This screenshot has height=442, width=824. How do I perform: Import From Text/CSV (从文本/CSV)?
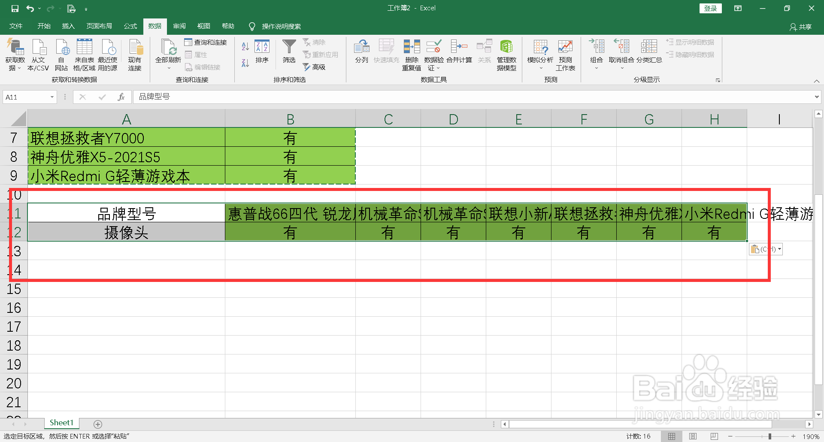[38, 55]
